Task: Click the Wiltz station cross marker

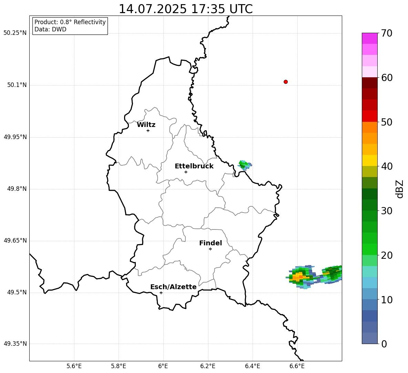Action: click(x=148, y=130)
